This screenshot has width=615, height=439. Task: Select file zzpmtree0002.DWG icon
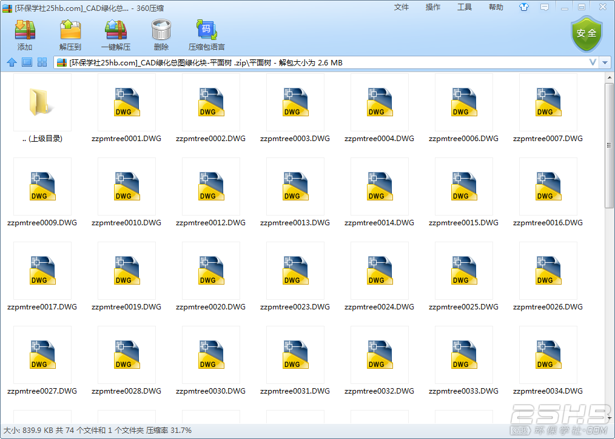click(210, 102)
